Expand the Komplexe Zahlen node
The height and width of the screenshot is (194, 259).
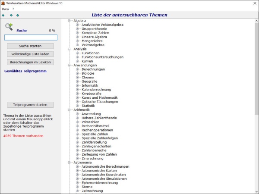click(x=77, y=33)
